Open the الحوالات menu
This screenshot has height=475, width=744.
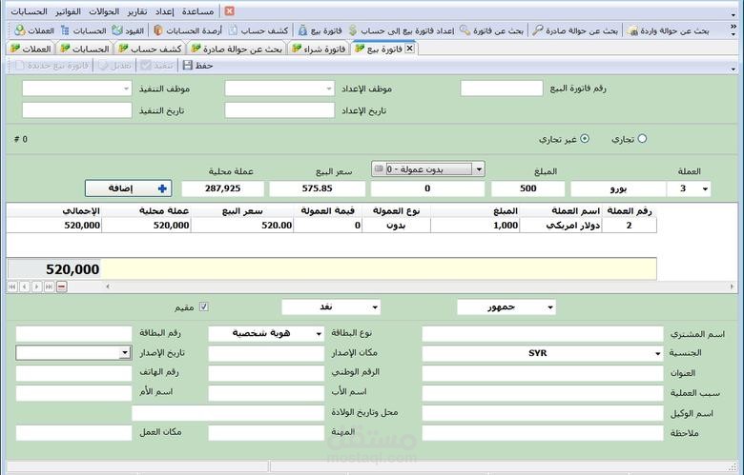(x=104, y=11)
